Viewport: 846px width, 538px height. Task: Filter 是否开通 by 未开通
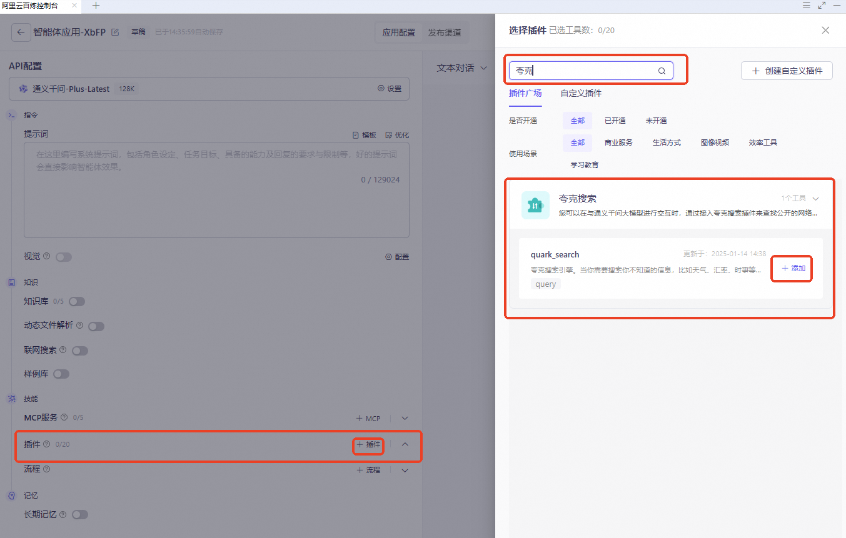[657, 121]
